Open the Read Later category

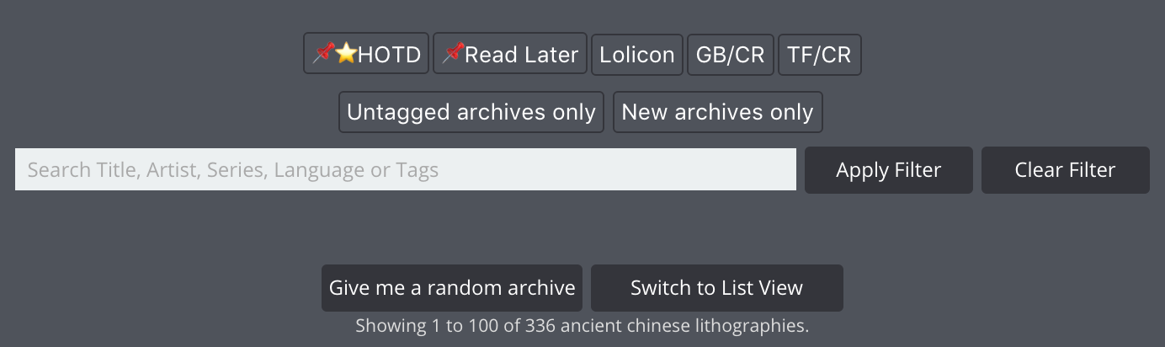coord(510,54)
